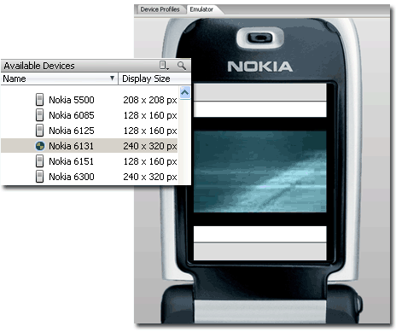Click the Nokia 6151 phone icon

tap(39, 161)
